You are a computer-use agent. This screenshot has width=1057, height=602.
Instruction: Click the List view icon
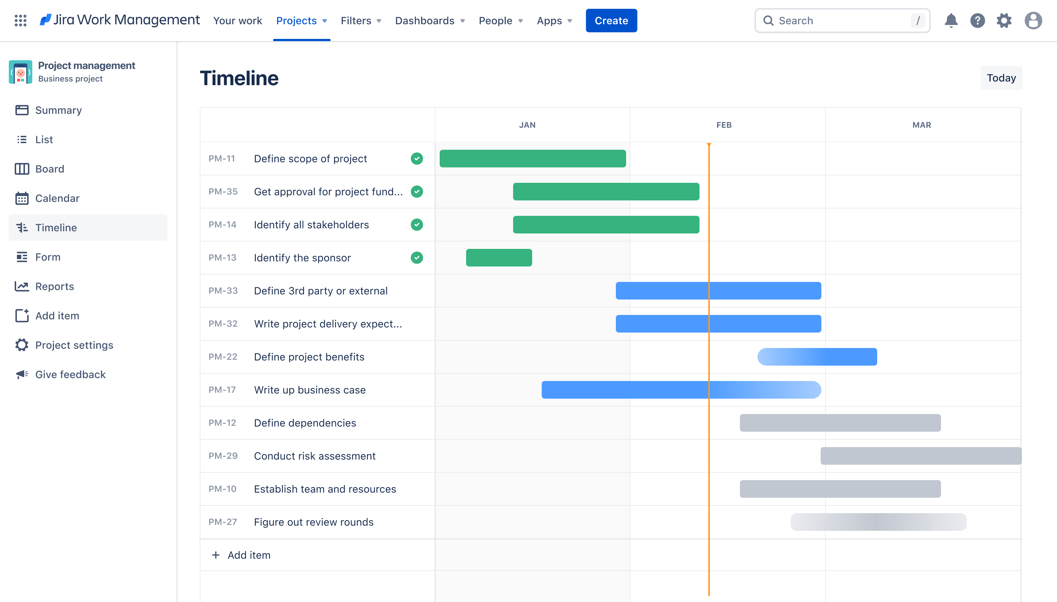(x=22, y=139)
